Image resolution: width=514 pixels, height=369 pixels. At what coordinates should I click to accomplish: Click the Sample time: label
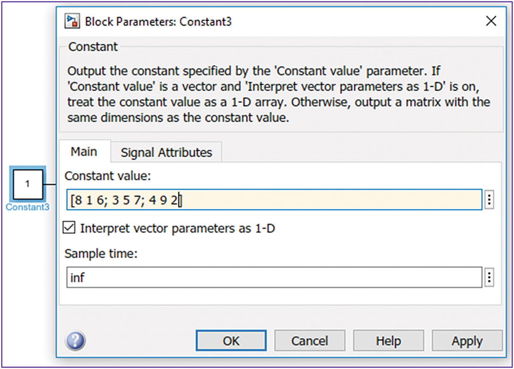point(101,253)
